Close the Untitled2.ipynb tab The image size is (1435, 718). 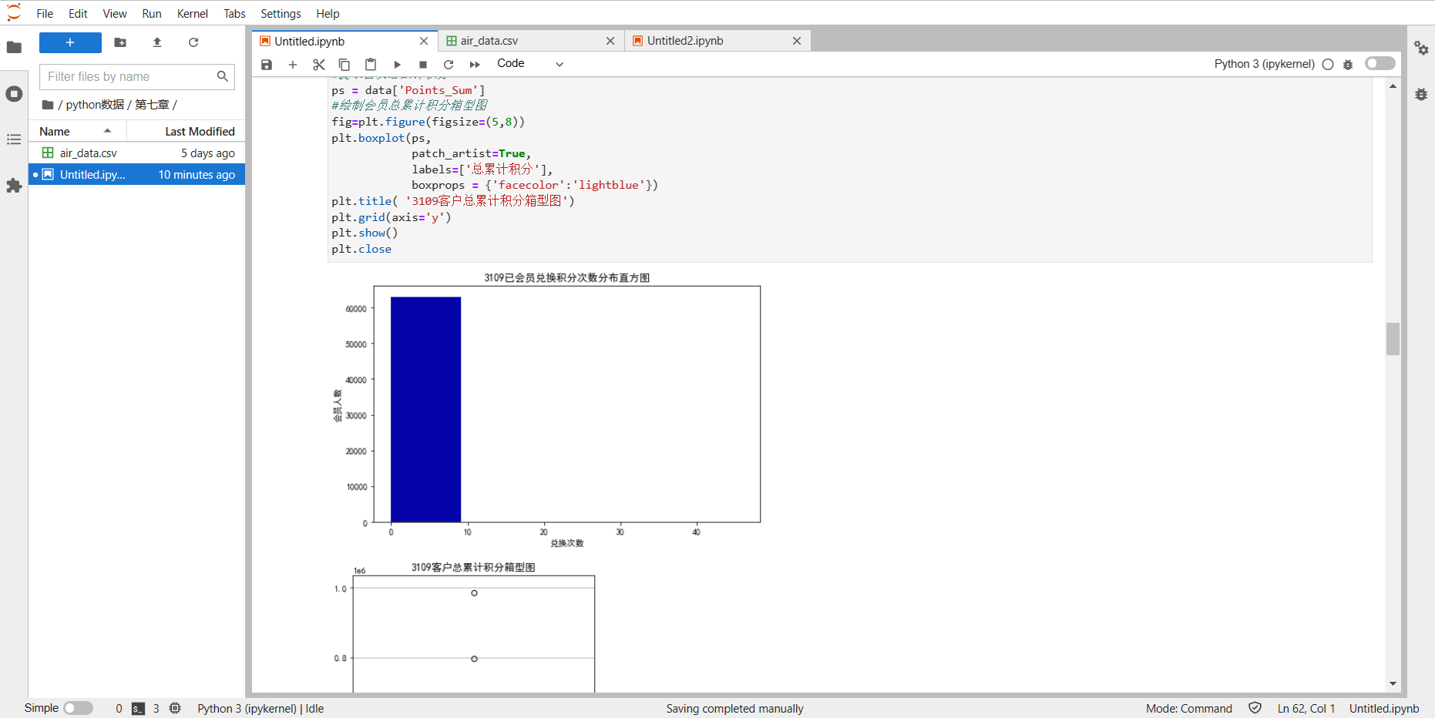click(x=797, y=41)
